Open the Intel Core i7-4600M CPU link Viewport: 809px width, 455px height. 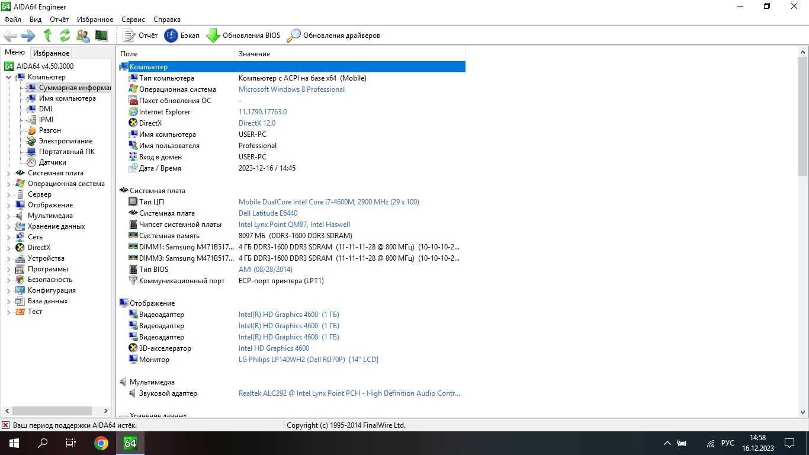[x=329, y=202]
